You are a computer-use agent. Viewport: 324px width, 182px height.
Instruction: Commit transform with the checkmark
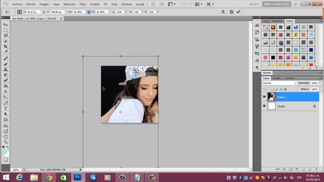[238, 12]
